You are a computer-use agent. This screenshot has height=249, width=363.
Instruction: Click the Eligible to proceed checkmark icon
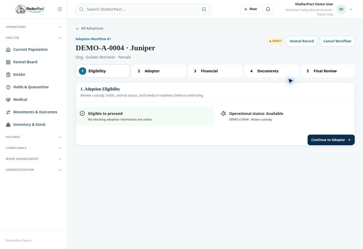tap(82, 113)
